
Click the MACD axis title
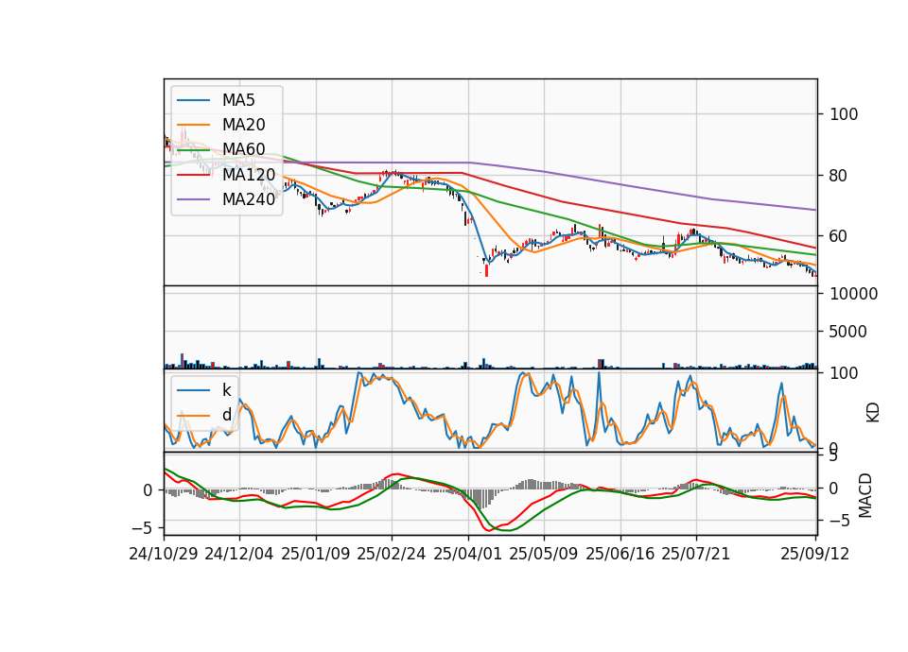pos(865,495)
